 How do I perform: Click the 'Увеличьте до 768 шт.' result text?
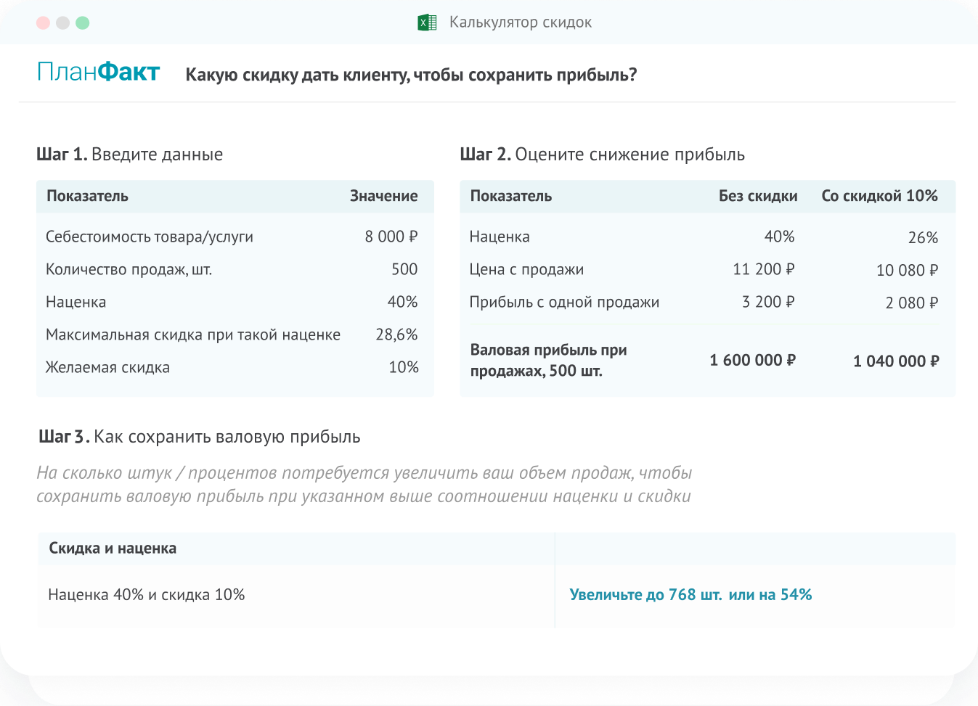click(645, 595)
